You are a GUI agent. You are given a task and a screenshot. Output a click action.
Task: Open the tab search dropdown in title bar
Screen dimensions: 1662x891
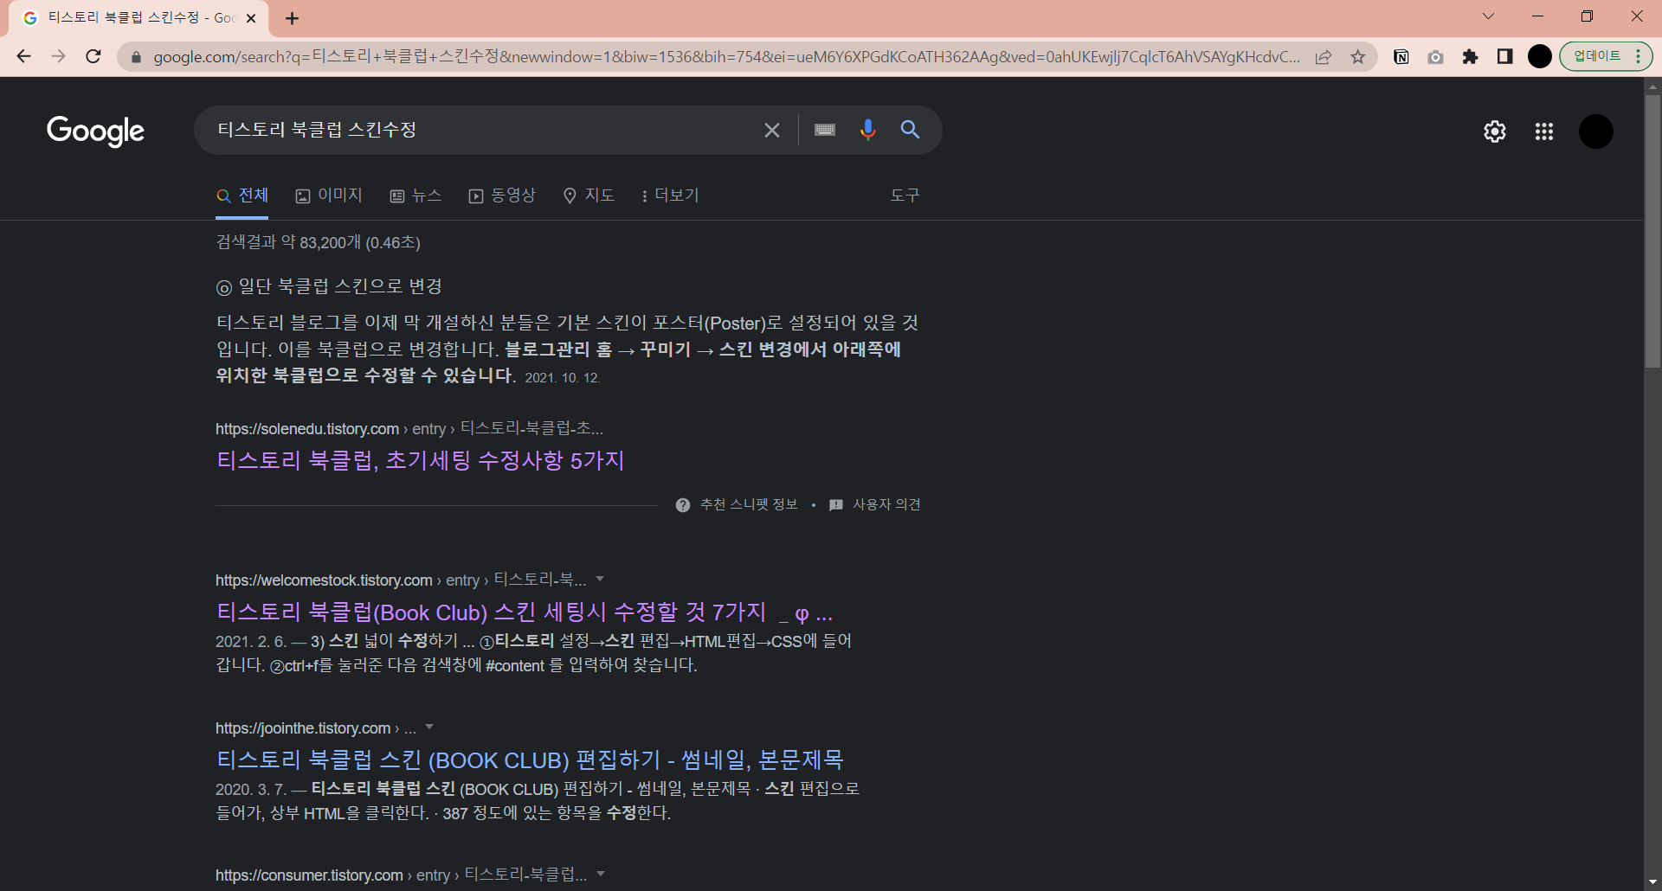(x=1488, y=16)
